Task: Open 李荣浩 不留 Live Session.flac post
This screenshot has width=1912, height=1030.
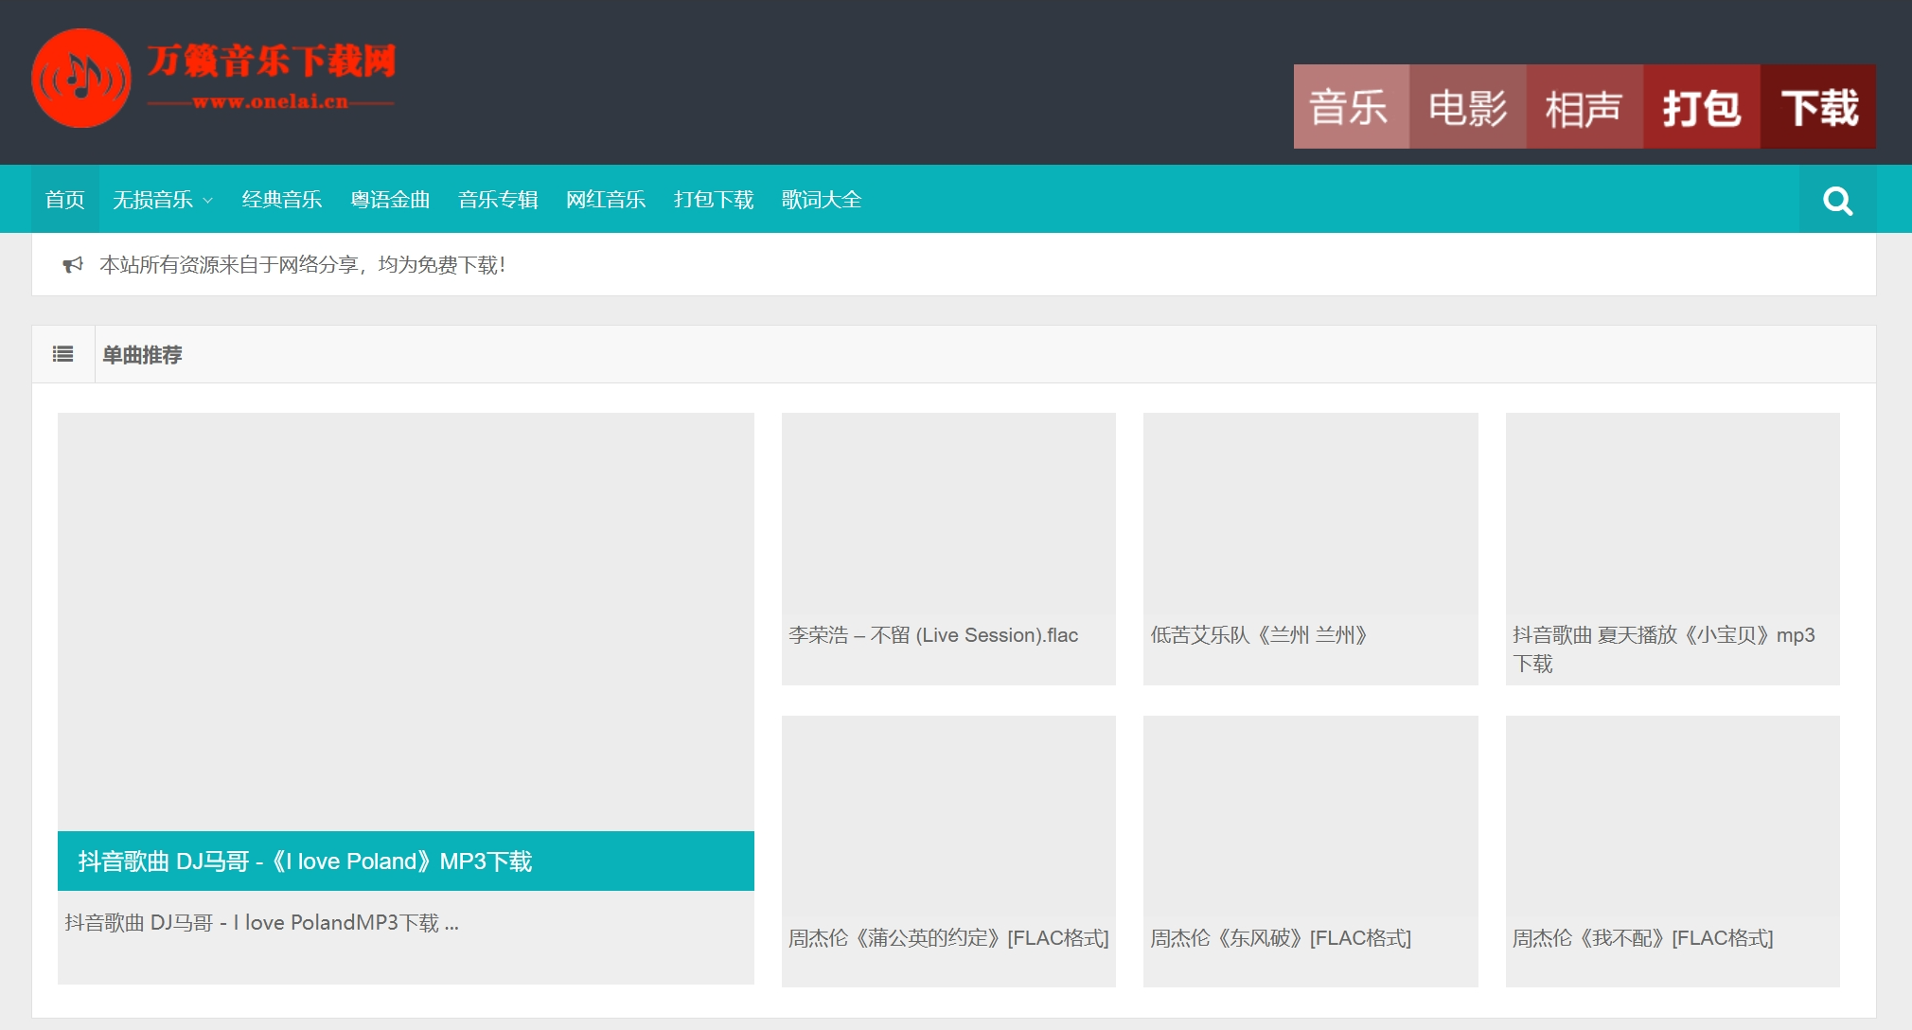Action: pos(933,635)
